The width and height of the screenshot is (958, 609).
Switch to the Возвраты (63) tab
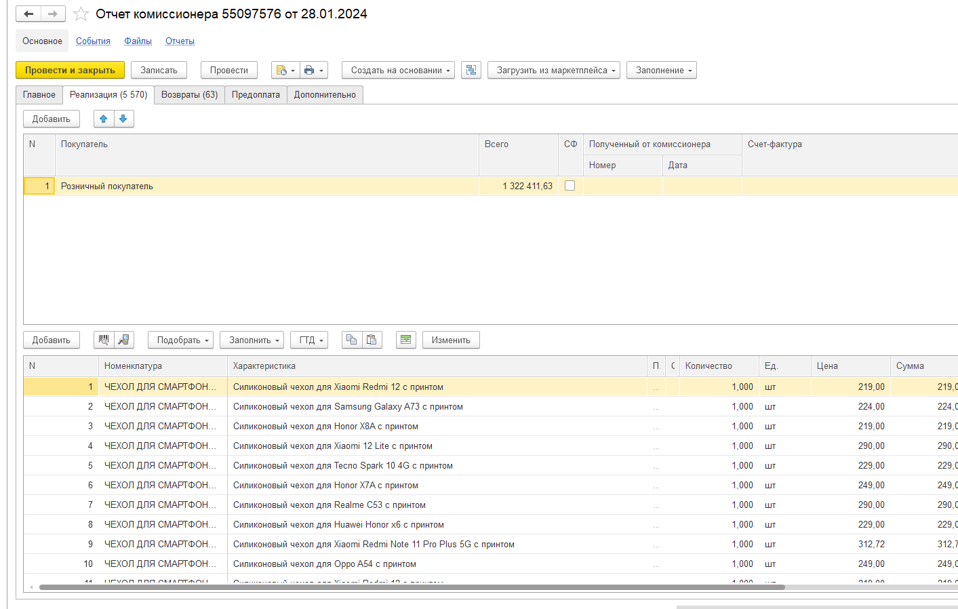pos(189,95)
